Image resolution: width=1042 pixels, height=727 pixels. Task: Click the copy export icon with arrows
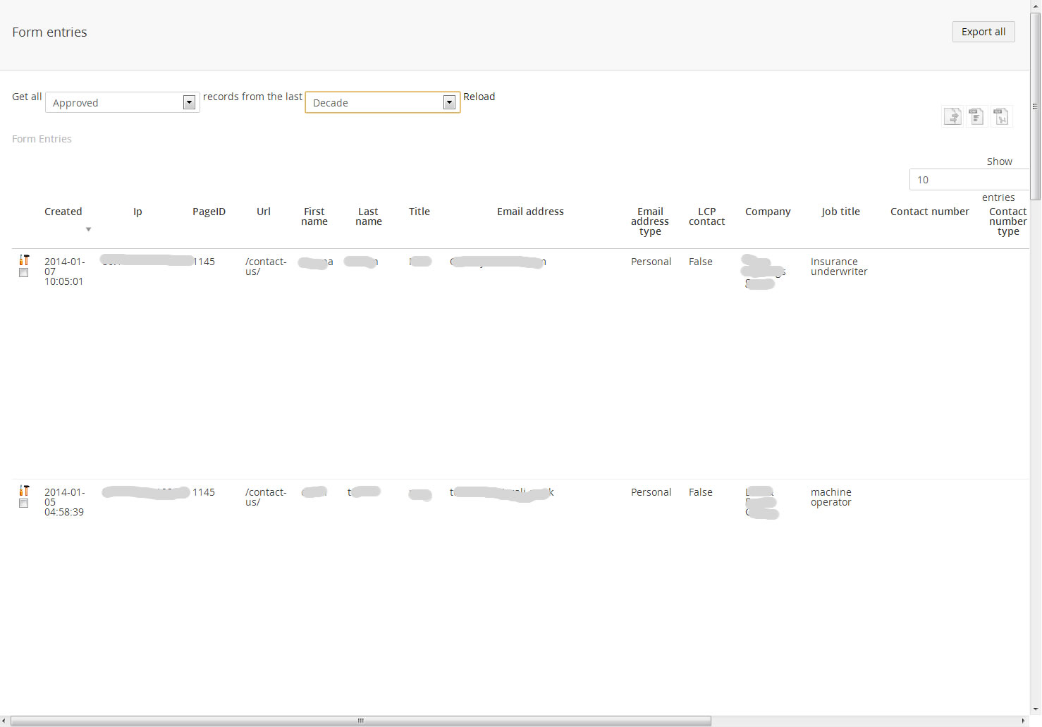click(x=952, y=116)
